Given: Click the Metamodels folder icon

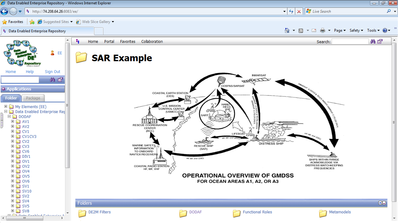Looking at the screenshot, I should [x=323, y=213].
